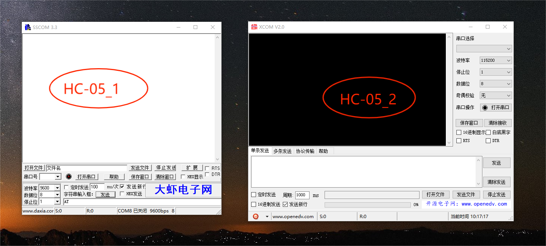Click the 清除接收 button in XCOM
Image resolution: width=546 pixels, height=246 pixels.
click(497, 123)
